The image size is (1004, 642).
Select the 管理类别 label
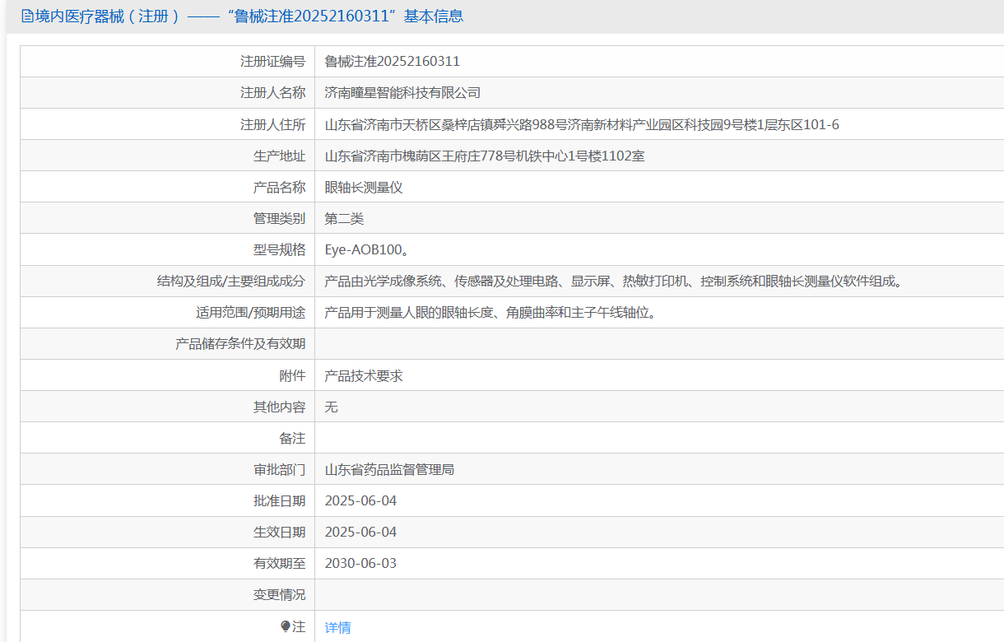point(279,218)
